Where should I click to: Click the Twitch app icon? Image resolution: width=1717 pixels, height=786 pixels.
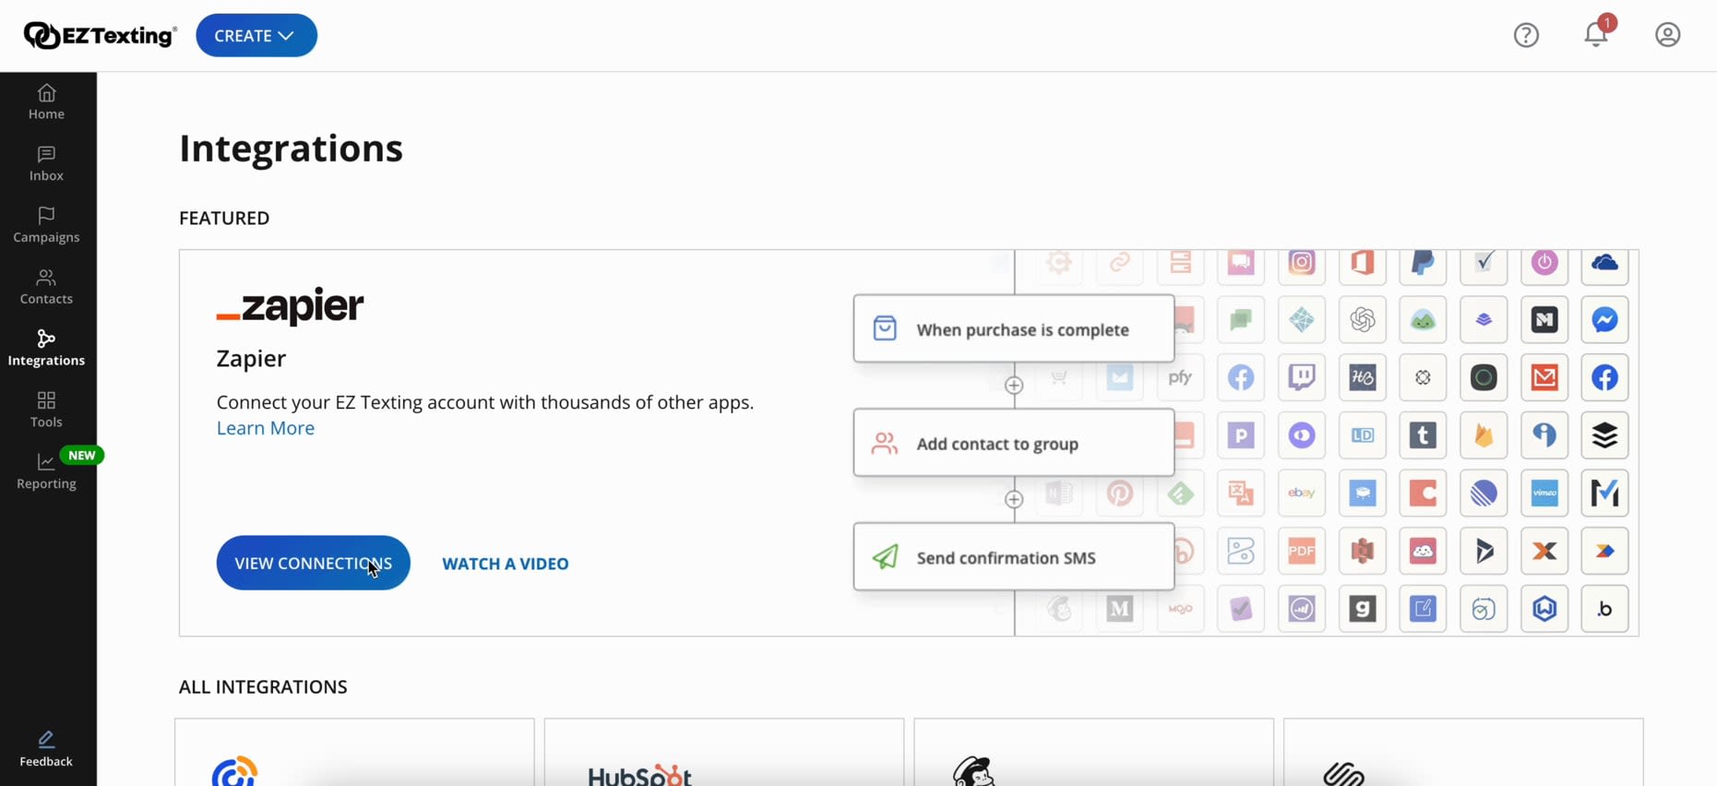point(1302,377)
